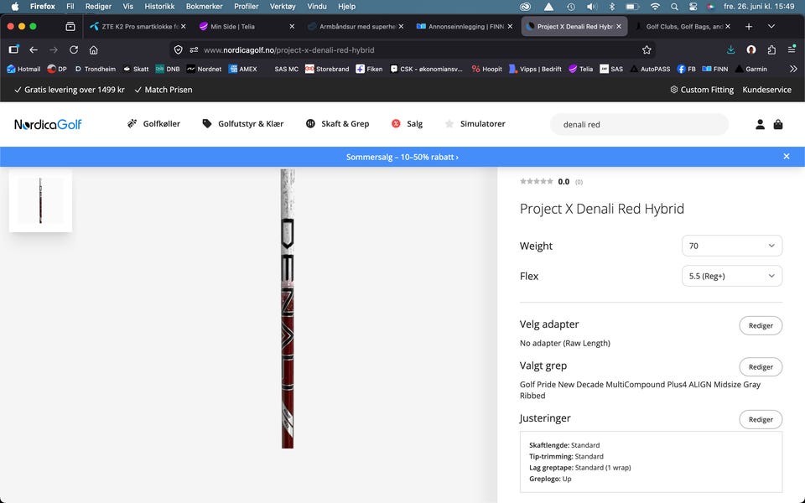Go back to the previous page
805x503 pixels.
[34, 49]
